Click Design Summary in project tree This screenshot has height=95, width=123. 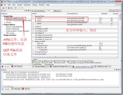tap(10, 35)
